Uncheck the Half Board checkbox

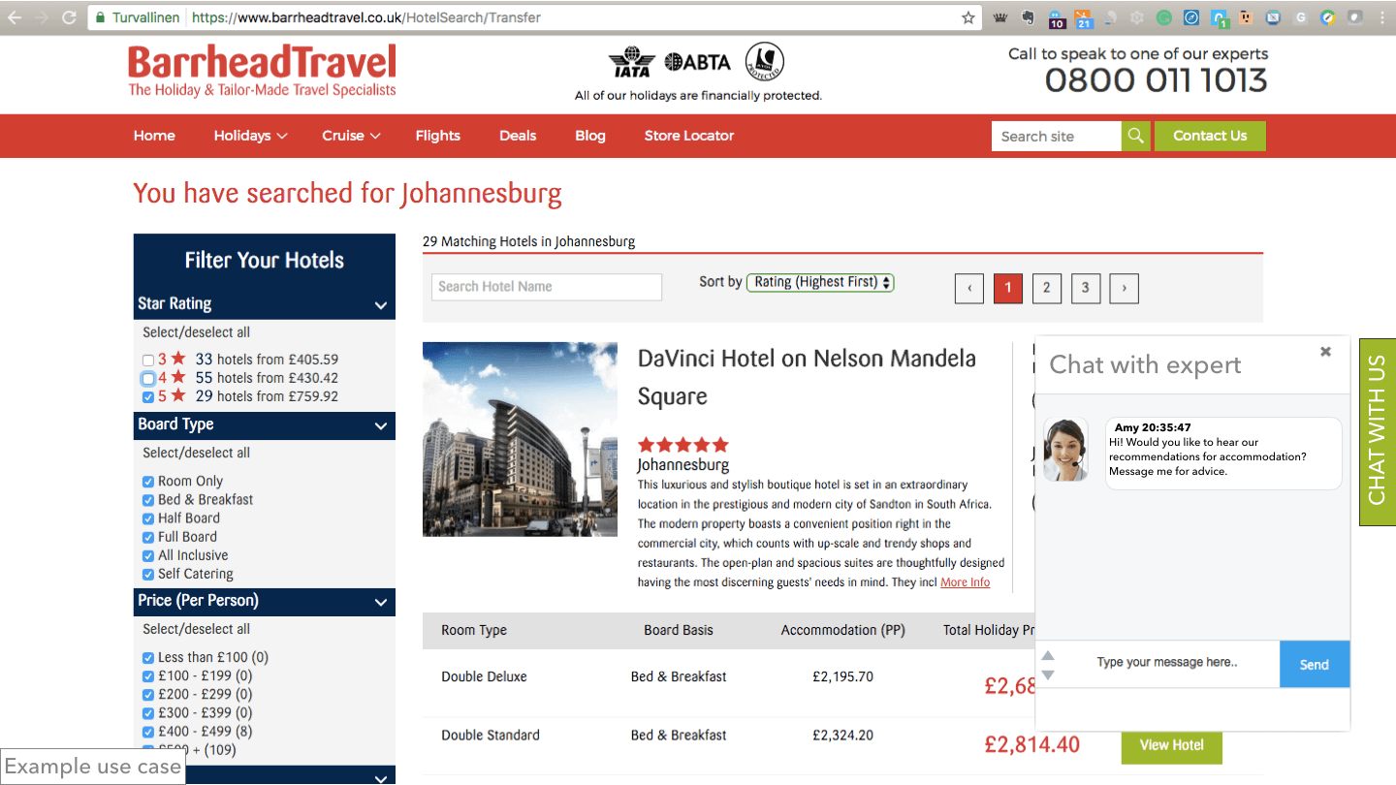pyautogui.click(x=148, y=518)
